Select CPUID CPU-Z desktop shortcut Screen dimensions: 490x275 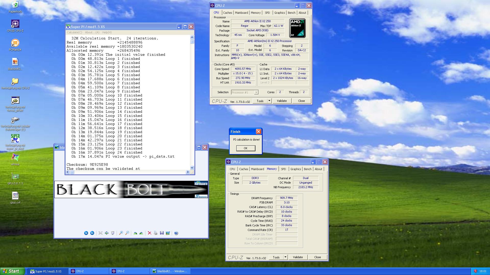pyautogui.click(x=15, y=26)
